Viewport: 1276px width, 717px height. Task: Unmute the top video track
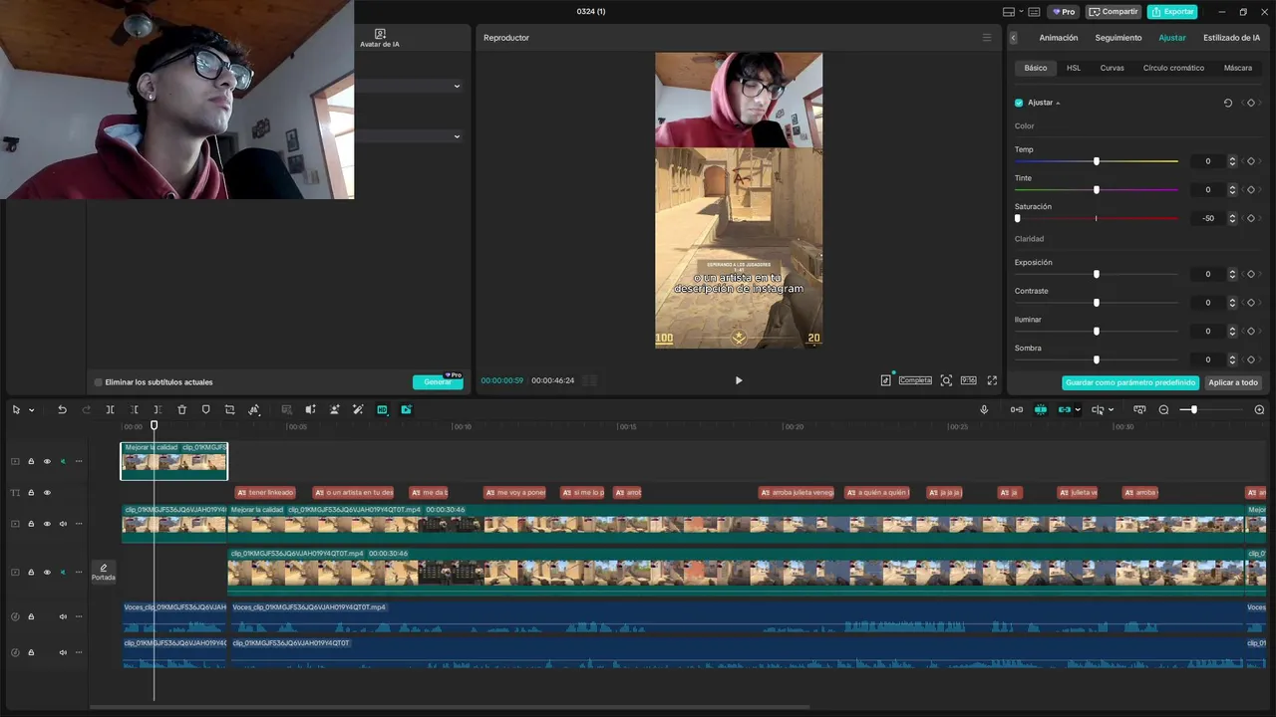click(63, 461)
